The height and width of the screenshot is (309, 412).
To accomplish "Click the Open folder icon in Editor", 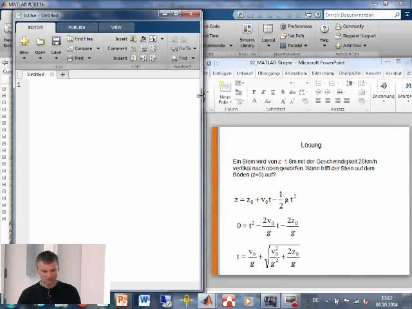I will point(40,41).
